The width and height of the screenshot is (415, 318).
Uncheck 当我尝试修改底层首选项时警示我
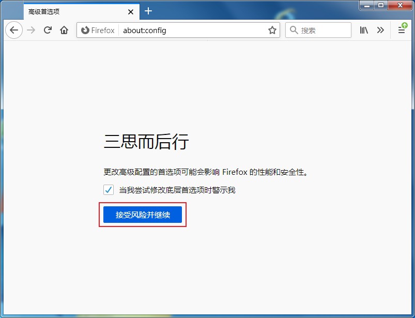click(x=108, y=190)
